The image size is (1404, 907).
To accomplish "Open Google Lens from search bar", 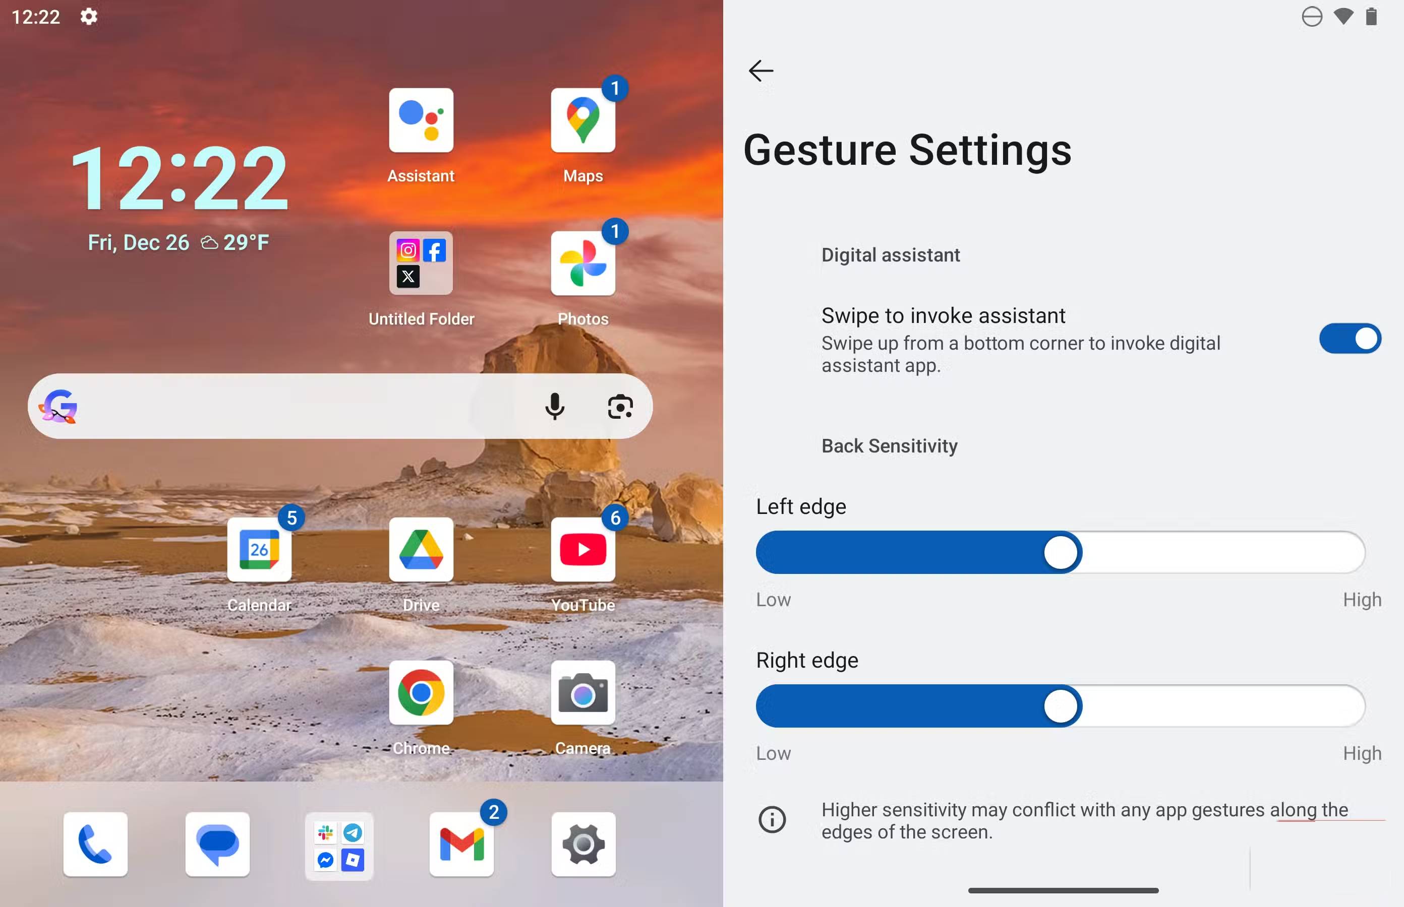I will coord(620,406).
